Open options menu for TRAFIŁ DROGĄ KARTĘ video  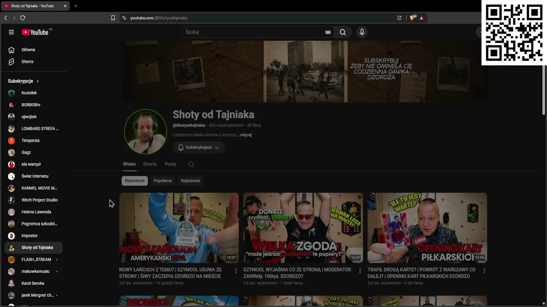click(x=484, y=271)
